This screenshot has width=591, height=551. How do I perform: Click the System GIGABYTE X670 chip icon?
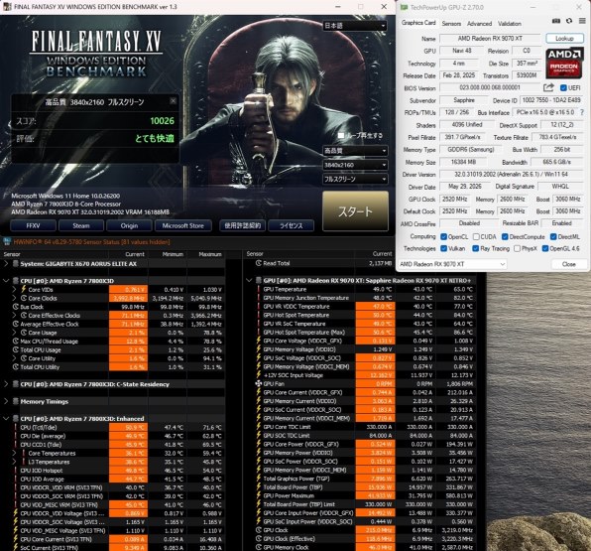[16, 263]
